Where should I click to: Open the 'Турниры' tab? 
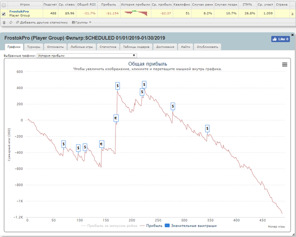33,47
